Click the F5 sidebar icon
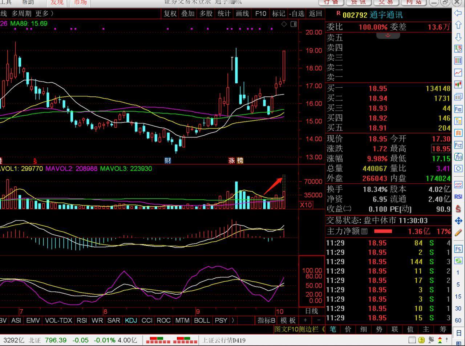Image resolution: width=465 pixels, height=346 pixels. coord(458,249)
